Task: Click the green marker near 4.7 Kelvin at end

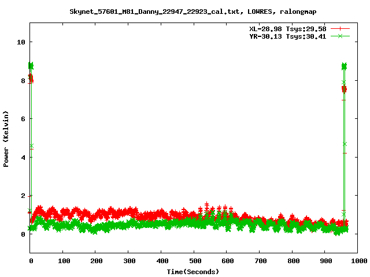Action: click(x=345, y=144)
